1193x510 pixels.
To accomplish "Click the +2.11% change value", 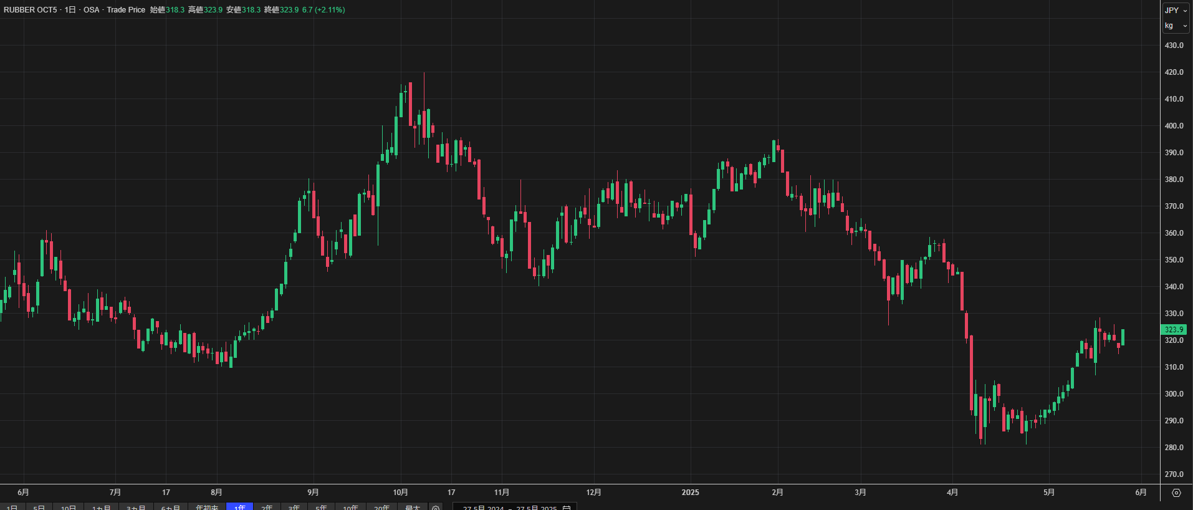I will (x=330, y=10).
